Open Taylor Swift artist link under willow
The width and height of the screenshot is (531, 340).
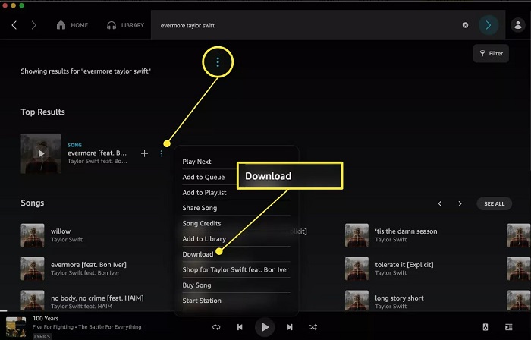coord(67,239)
